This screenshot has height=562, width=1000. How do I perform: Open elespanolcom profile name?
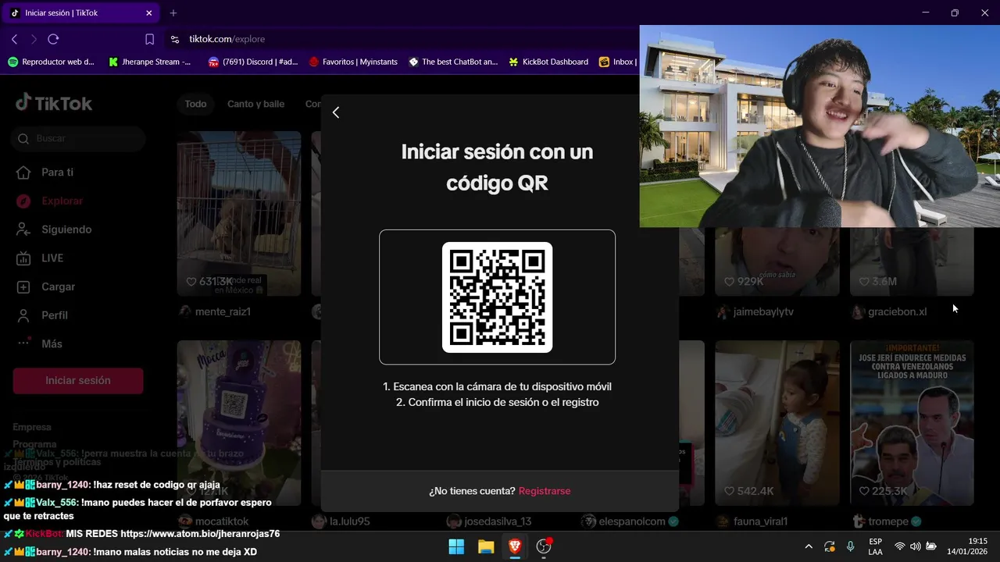(630, 521)
